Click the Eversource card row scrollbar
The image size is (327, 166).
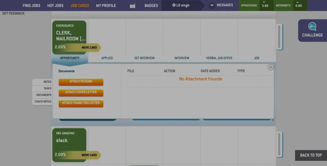pos(279,37)
